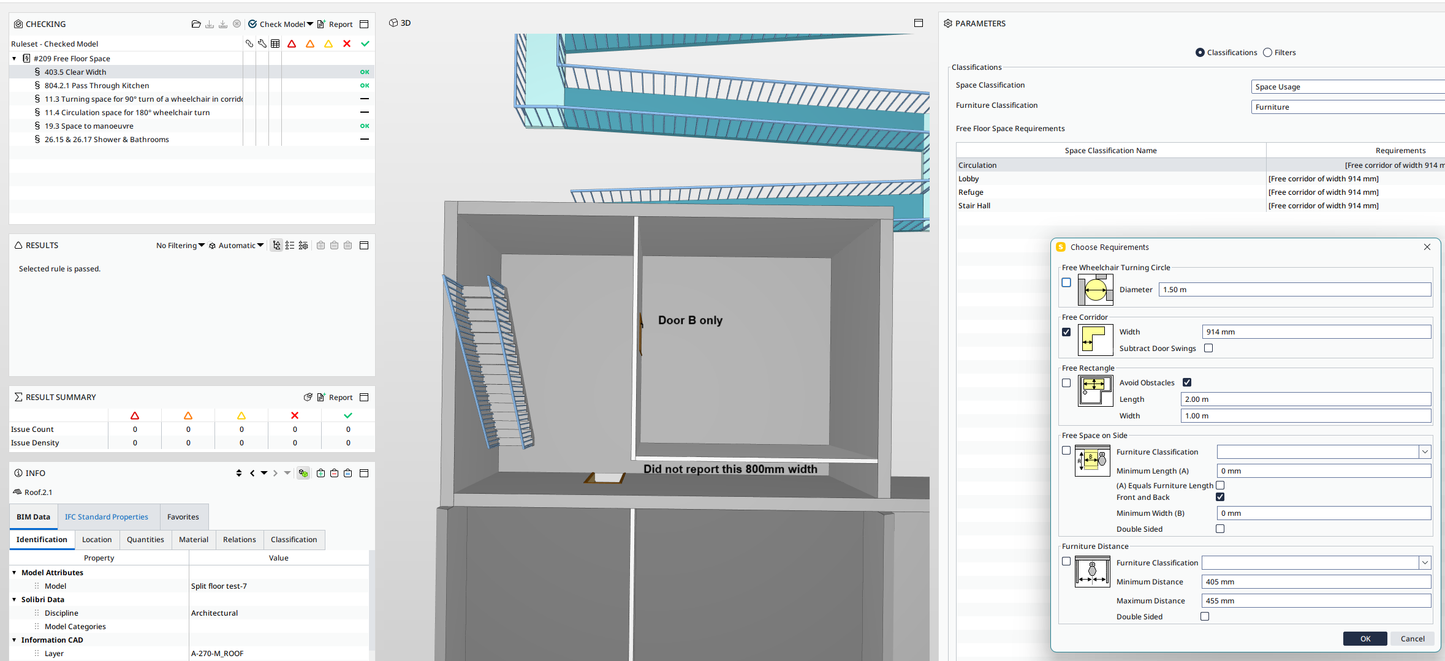Click red critical severity triangle in Checking header
1445x661 pixels.
(292, 43)
